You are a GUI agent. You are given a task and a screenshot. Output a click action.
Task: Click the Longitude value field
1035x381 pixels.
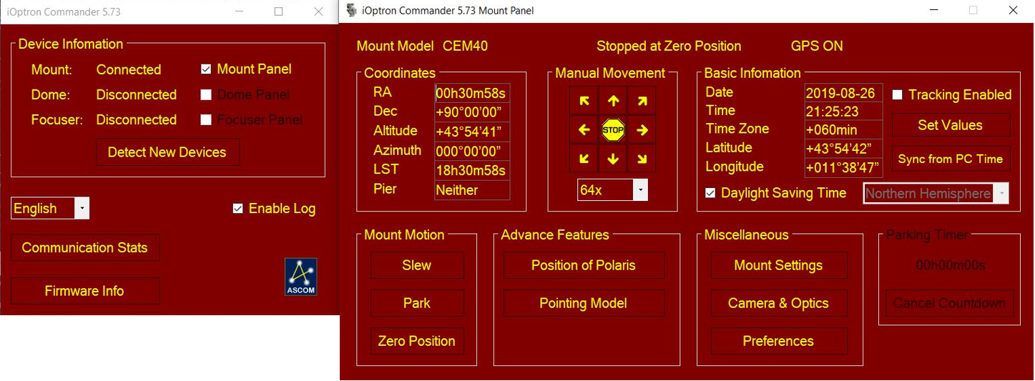843,168
